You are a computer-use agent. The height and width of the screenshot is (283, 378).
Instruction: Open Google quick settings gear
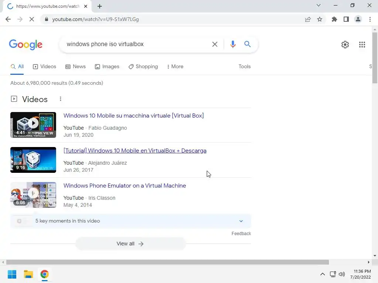(x=345, y=45)
